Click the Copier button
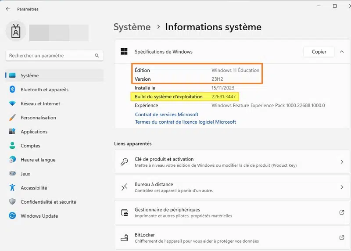Screen dimensions: 351x251 click(319, 52)
